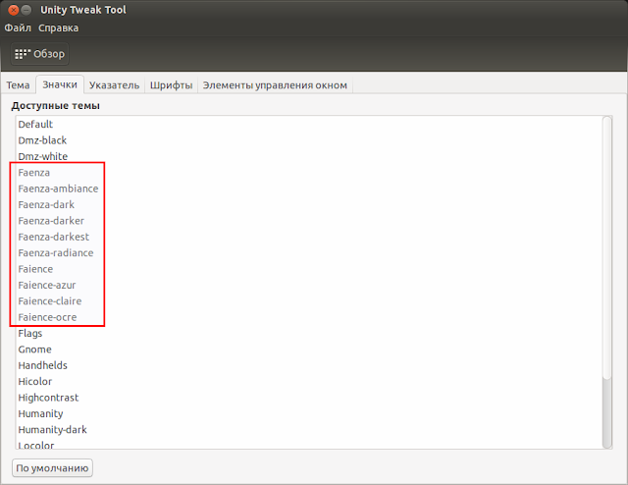Viewport: 628px width, 485px height.
Task: Select the Flags theme
Action: [x=309, y=333]
